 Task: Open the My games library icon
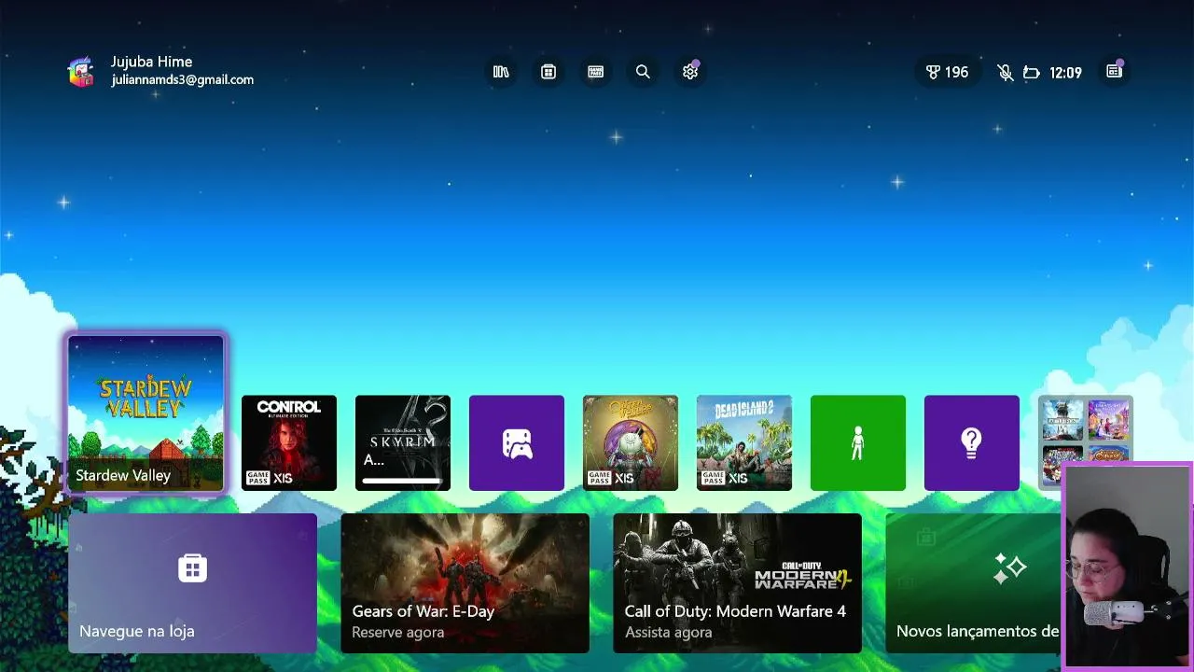pyautogui.click(x=501, y=72)
